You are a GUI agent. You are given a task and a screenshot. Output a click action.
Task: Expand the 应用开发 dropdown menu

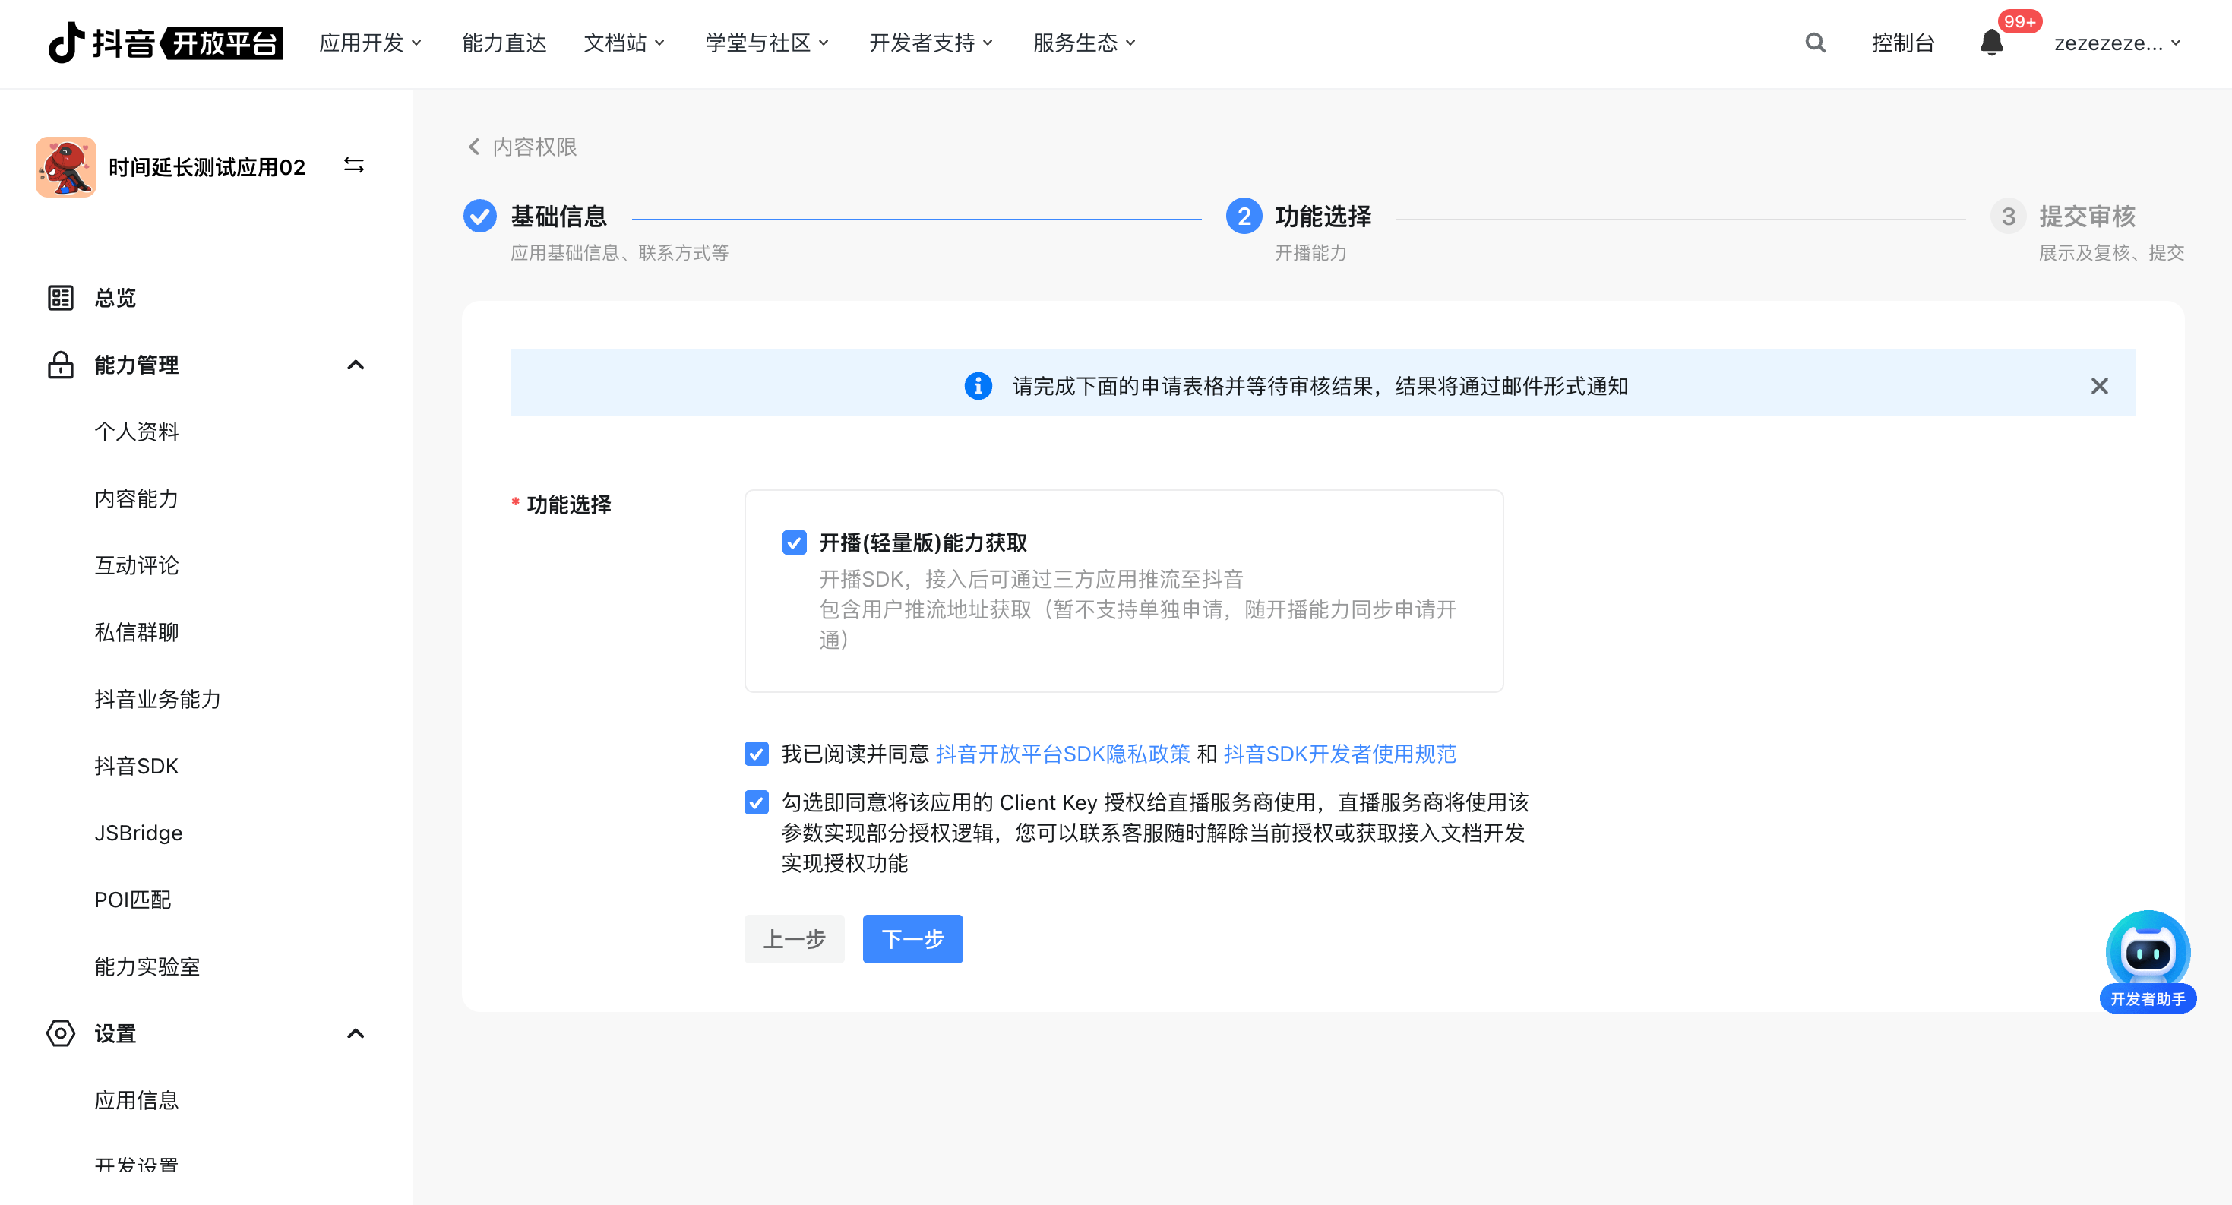(x=370, y=43)
